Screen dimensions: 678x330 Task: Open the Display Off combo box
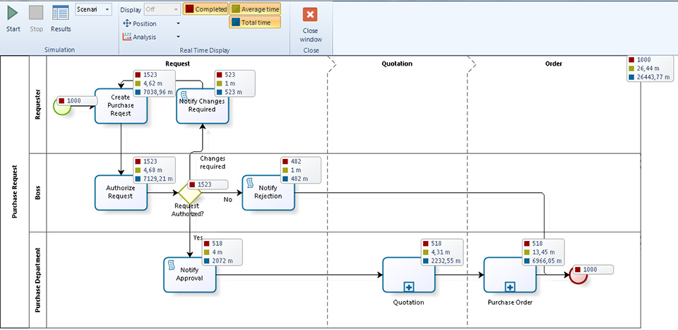(x=162, y=9)
